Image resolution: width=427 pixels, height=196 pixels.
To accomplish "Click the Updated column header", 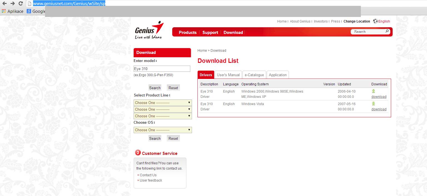I will coord(344,84).
